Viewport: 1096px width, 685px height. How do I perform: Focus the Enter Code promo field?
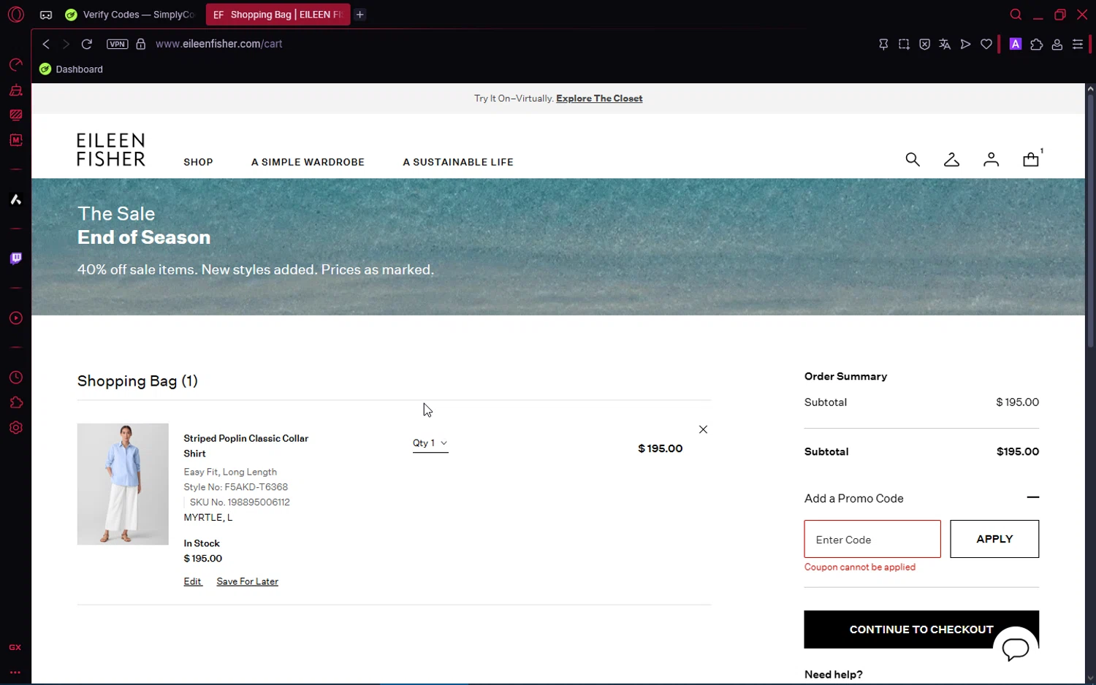tap(872, 539)
